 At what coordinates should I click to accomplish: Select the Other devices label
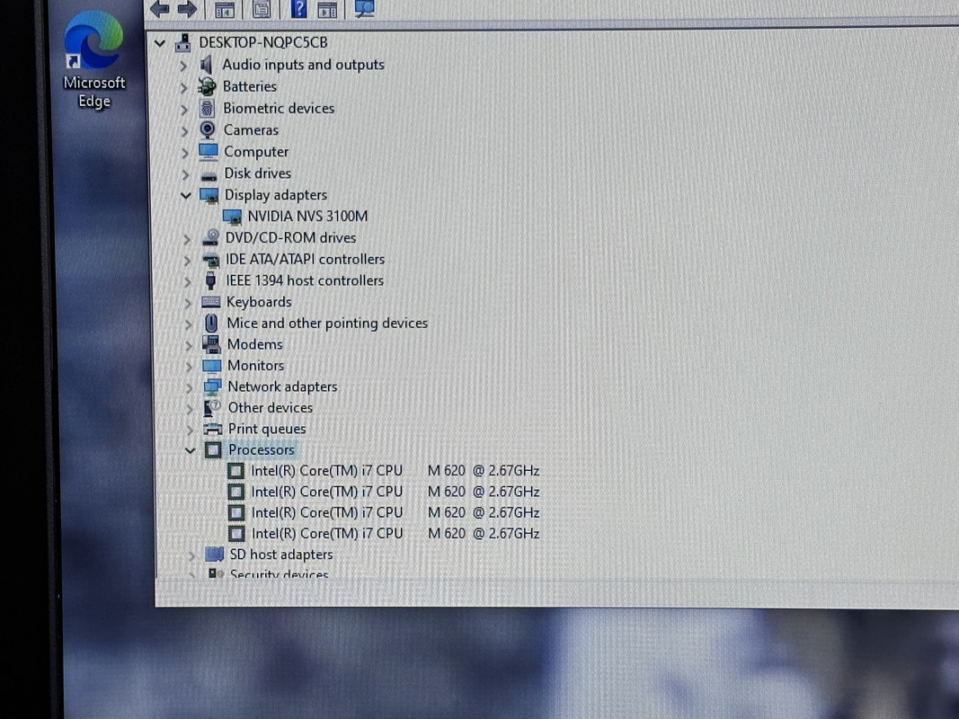[271, 408]
